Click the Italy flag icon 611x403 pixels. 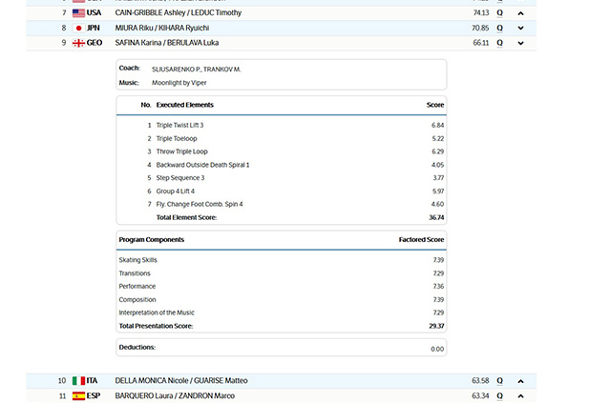click(77, 381)
